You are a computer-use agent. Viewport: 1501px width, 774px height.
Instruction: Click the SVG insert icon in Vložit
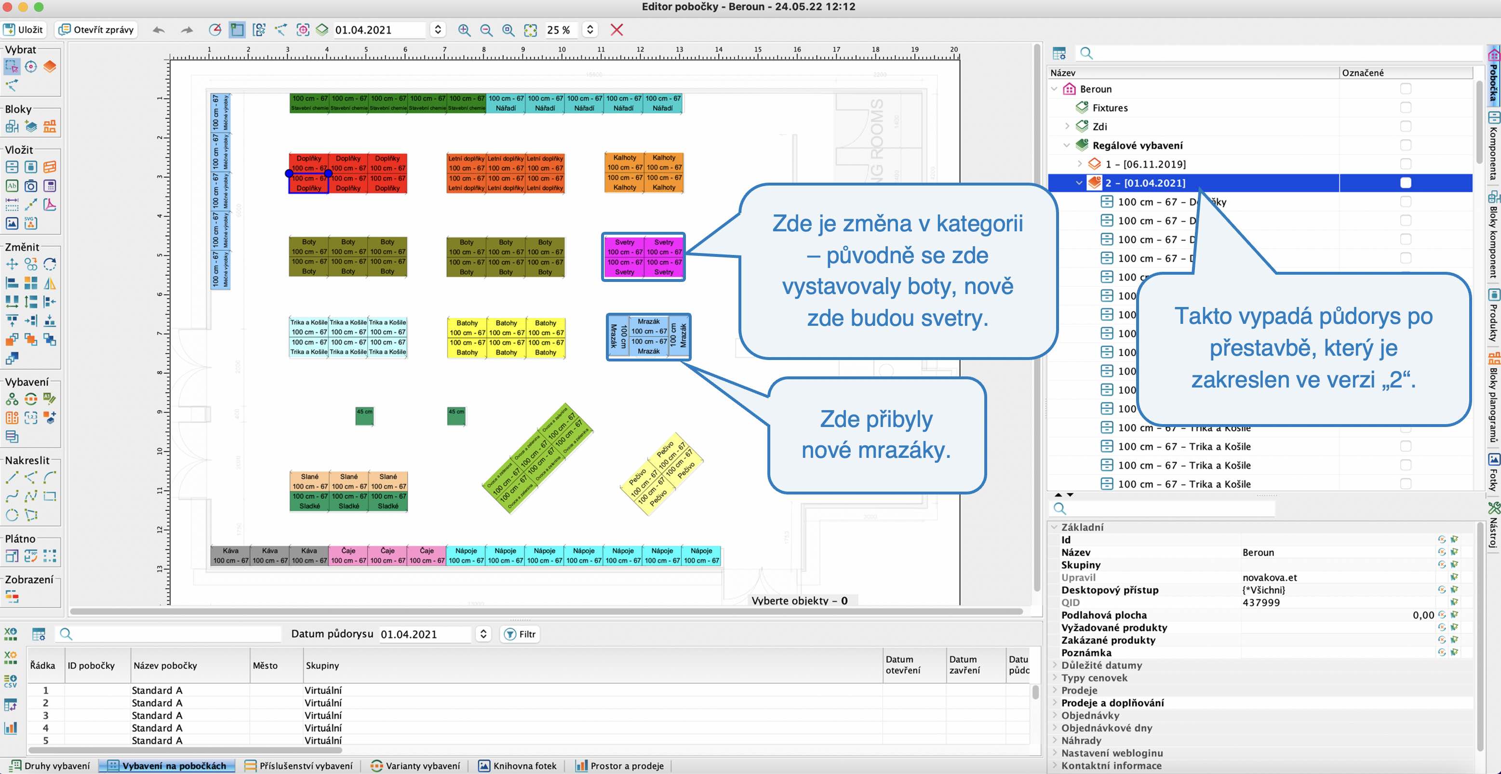31,223
